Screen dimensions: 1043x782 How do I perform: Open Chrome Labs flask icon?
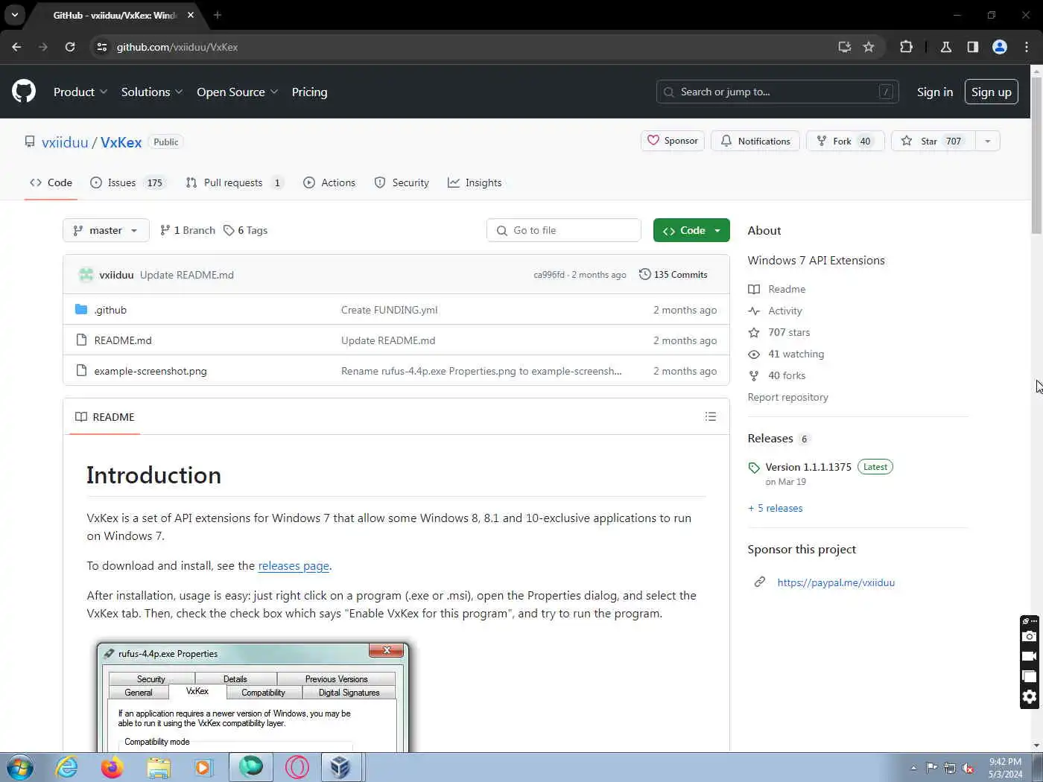(x=946, y=47)
